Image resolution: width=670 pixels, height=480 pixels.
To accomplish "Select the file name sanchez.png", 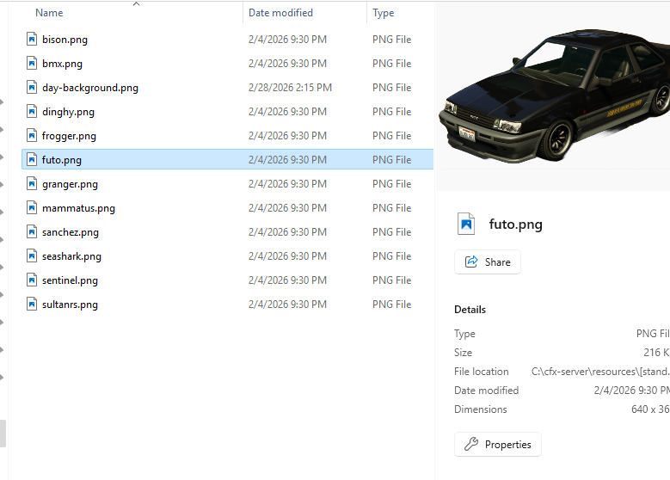I will tap(71, 232).
